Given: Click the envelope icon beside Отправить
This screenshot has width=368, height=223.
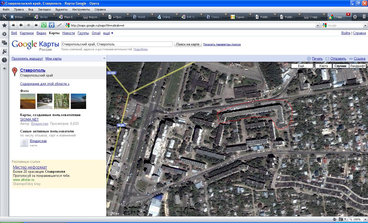Looking at the screenshot, I should tap(327, 59).
